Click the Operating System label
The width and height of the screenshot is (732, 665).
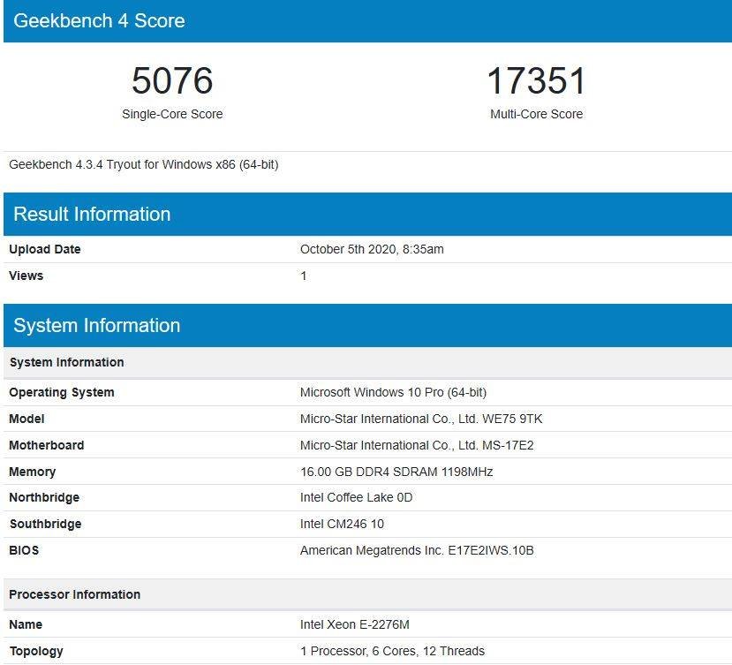point(62,392)
